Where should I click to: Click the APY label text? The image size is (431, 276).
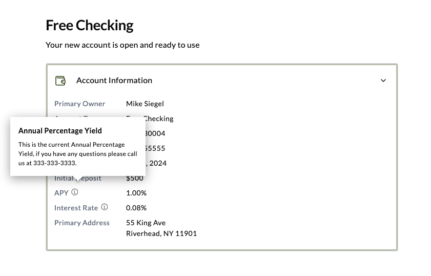[x=61, y=193]
